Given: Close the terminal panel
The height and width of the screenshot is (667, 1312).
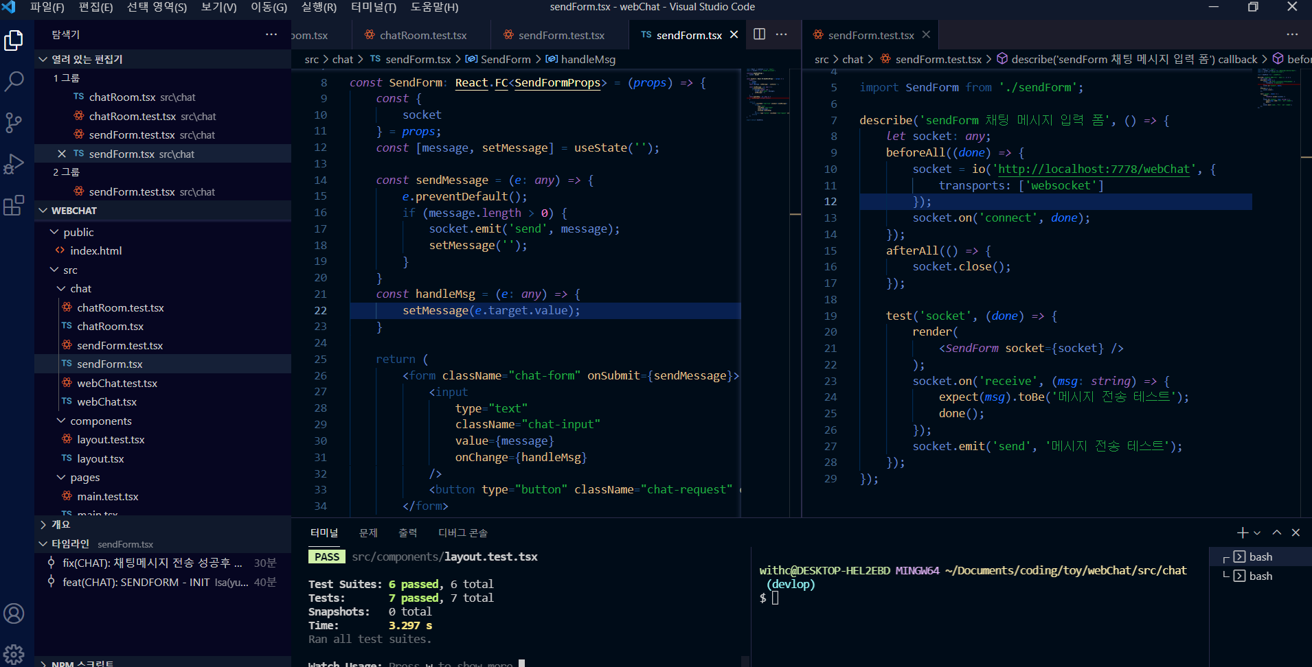Looking at the screenshot, I should [1296, 533].
